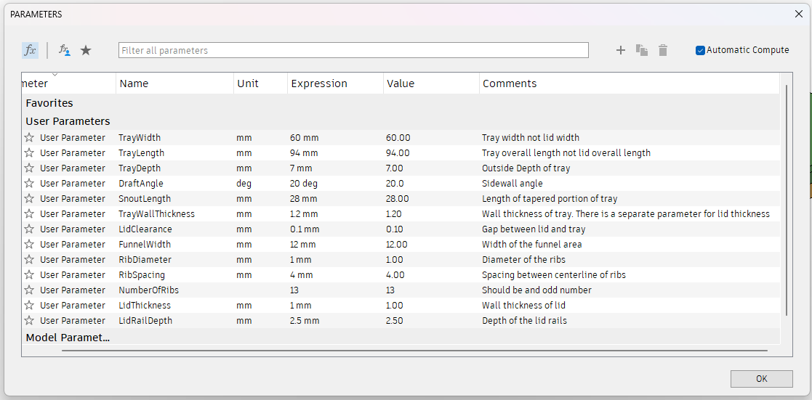Viewport: 812px width, 400px height.
Task: Toggle favorite star for DraftAngle
Action: click(29, 184)
